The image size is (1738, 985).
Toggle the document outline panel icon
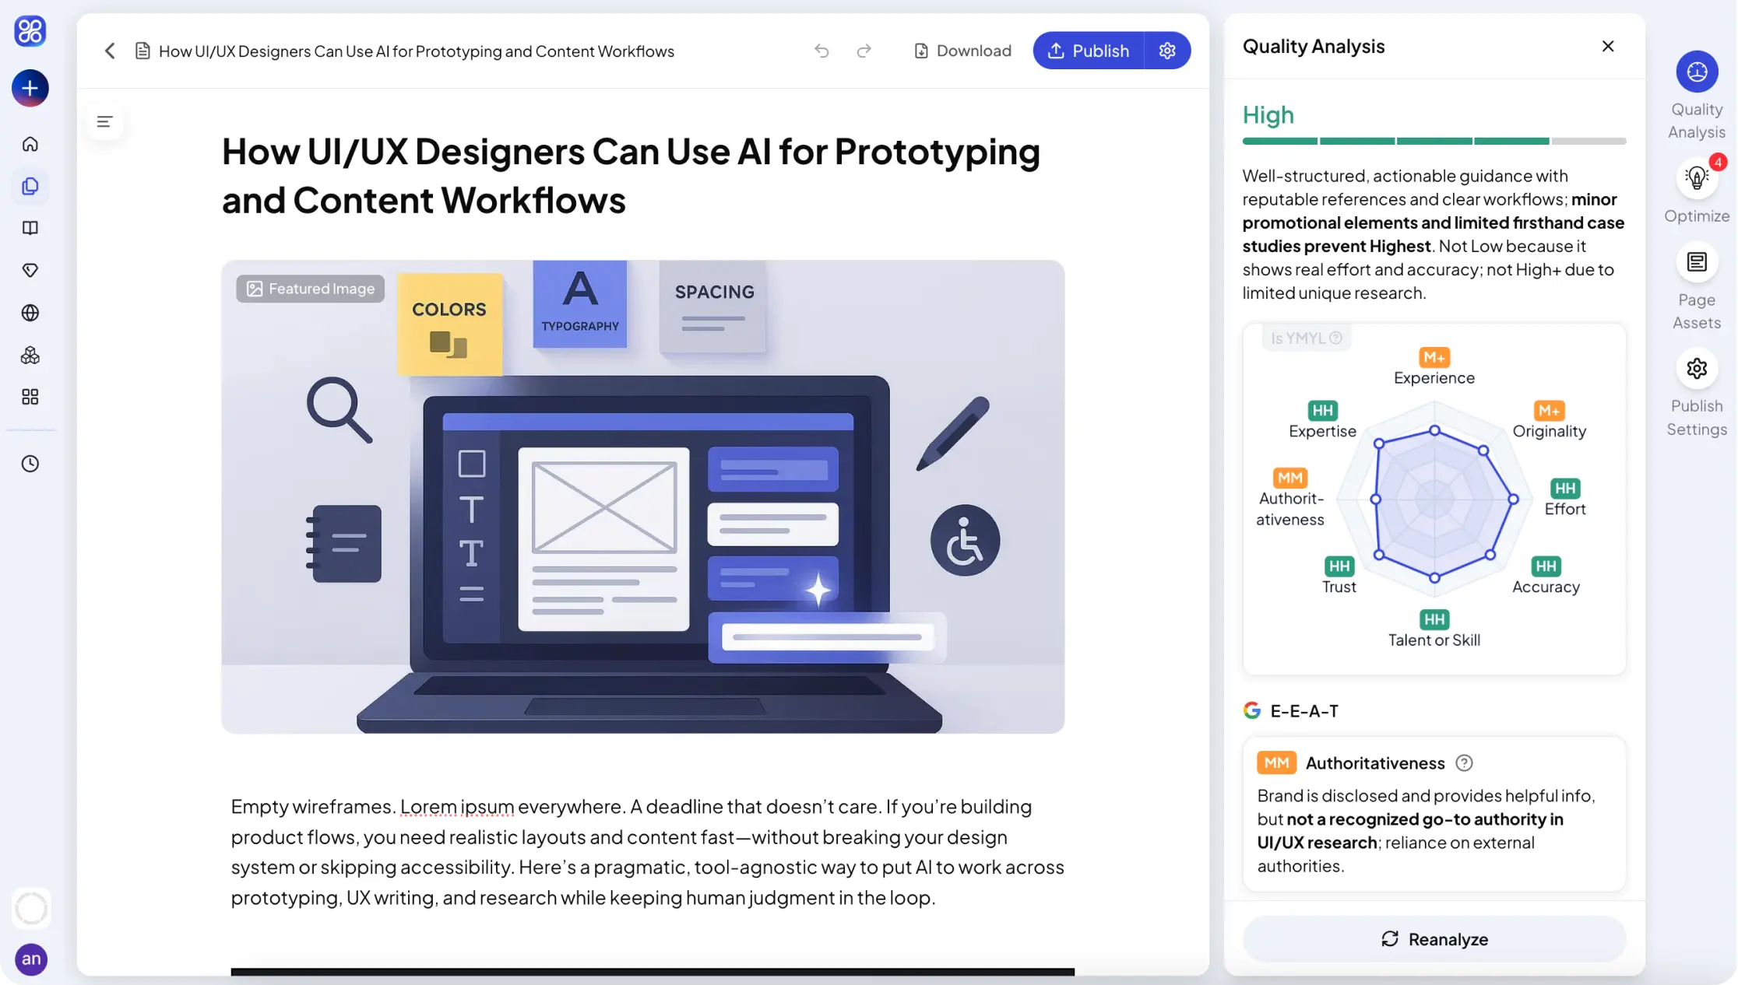point(105,122)
